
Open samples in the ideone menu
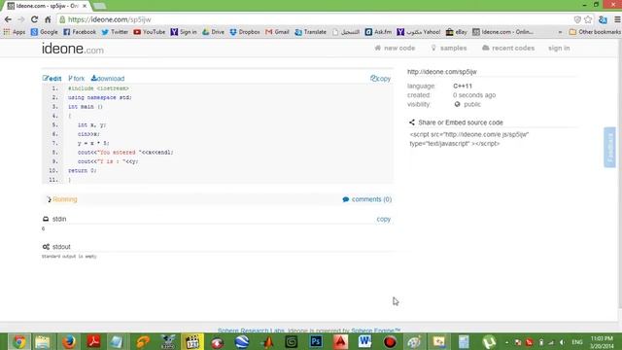449,48
